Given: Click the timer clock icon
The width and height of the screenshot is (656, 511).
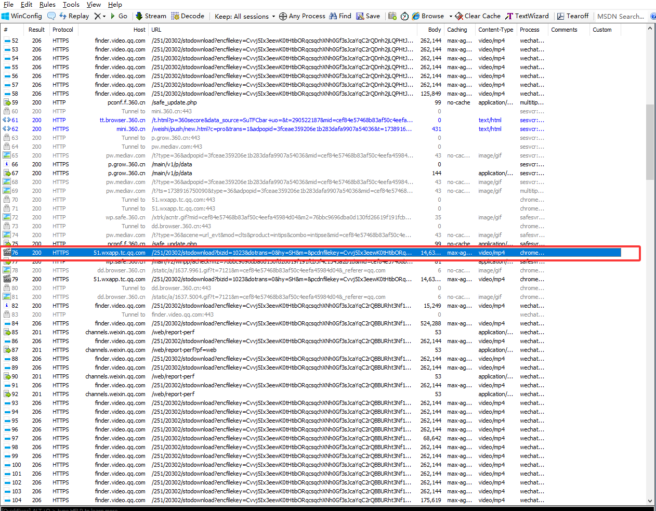Looking at the screenshot, I should 405,16.
